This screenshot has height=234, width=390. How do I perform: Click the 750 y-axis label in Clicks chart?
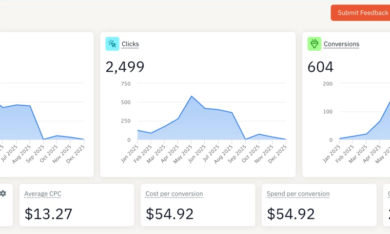(x=126, y=84)
